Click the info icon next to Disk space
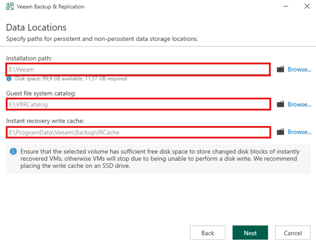316x245 pixels. pos(9,78)
